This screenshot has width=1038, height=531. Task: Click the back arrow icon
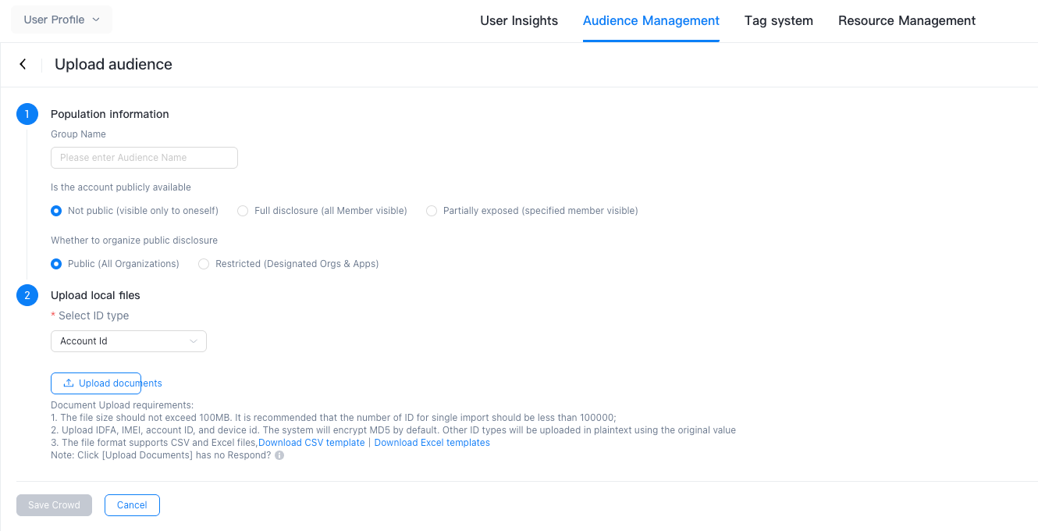pos(23,64)
